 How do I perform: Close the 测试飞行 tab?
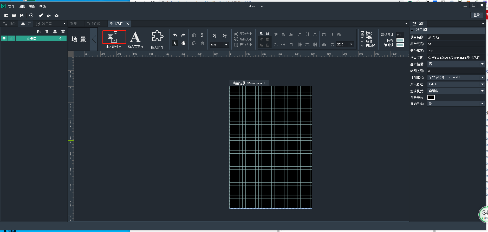128,24
